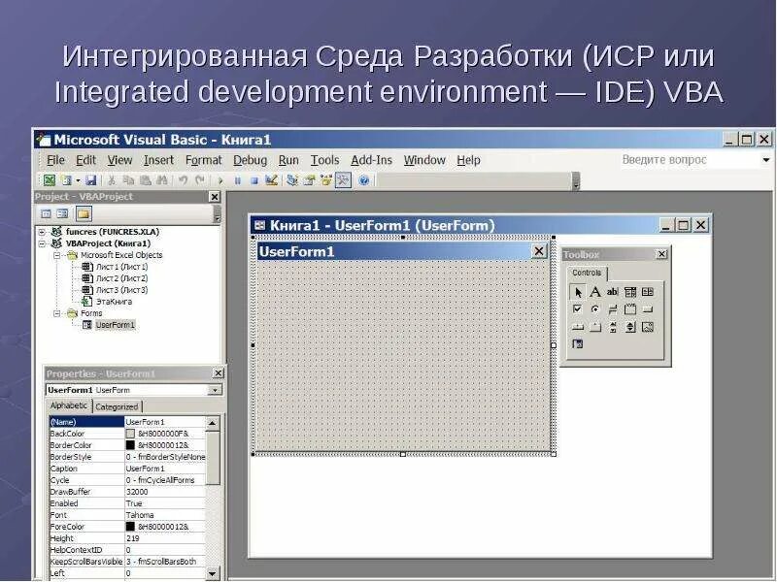Click the Paste toolbar icon
This screenshot has width=777, height=582.
pos(145,180)
